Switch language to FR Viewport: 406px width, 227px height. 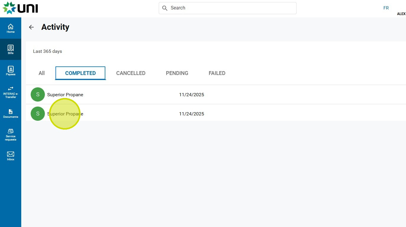coord(386,8)
